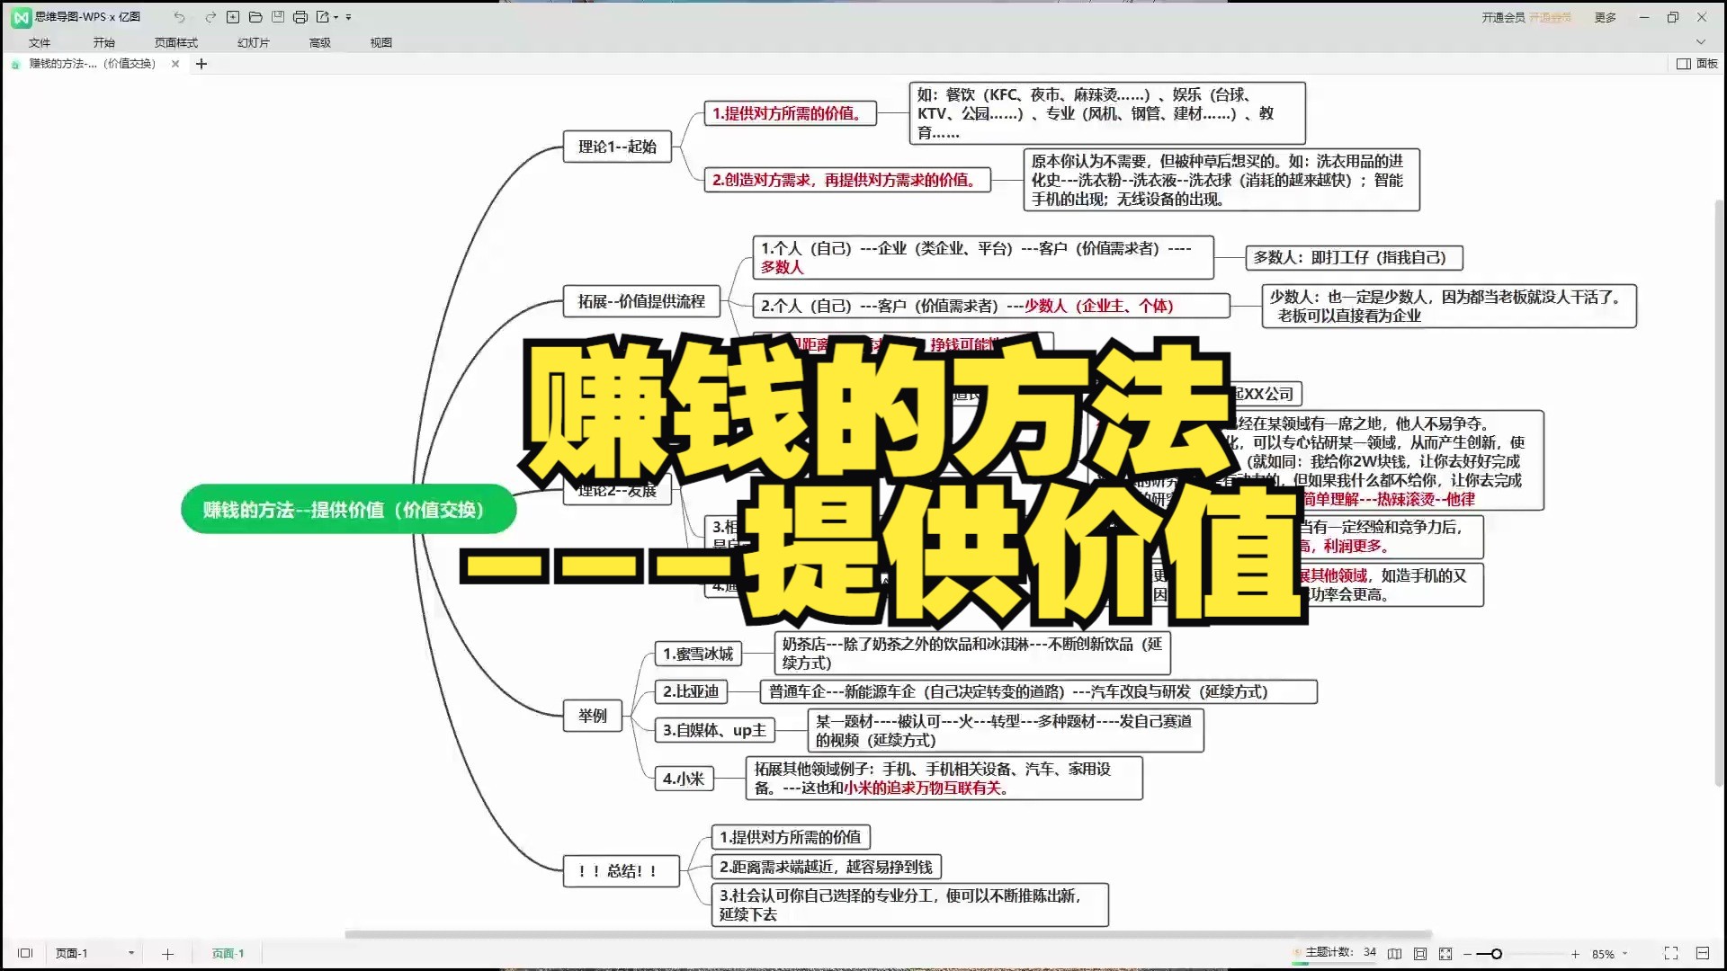
Task: Click the fit-to-page icon
Action: click(x=1420, y=953)
